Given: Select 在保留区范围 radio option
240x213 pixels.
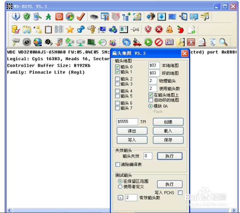Looking at the screenshot, I should coord(120,181).
